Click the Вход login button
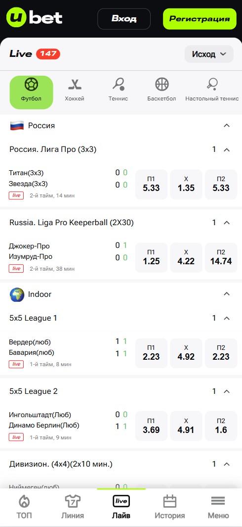242x527 pixels. 124,19
